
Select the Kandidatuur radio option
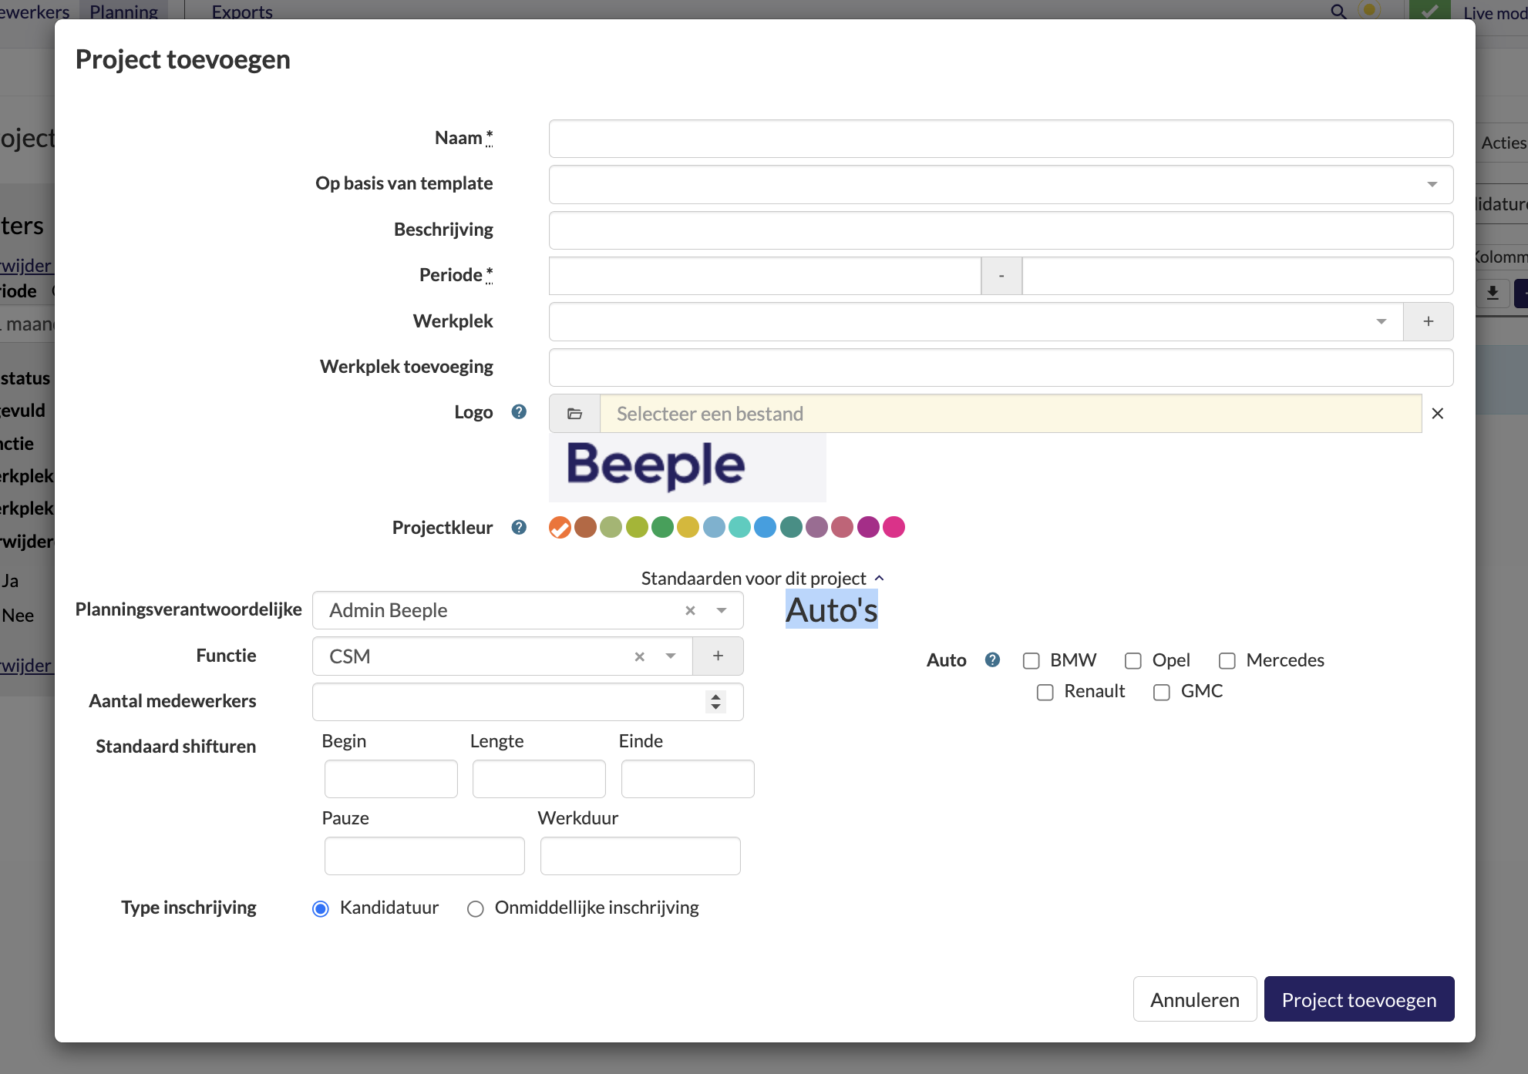coord(321,908)
